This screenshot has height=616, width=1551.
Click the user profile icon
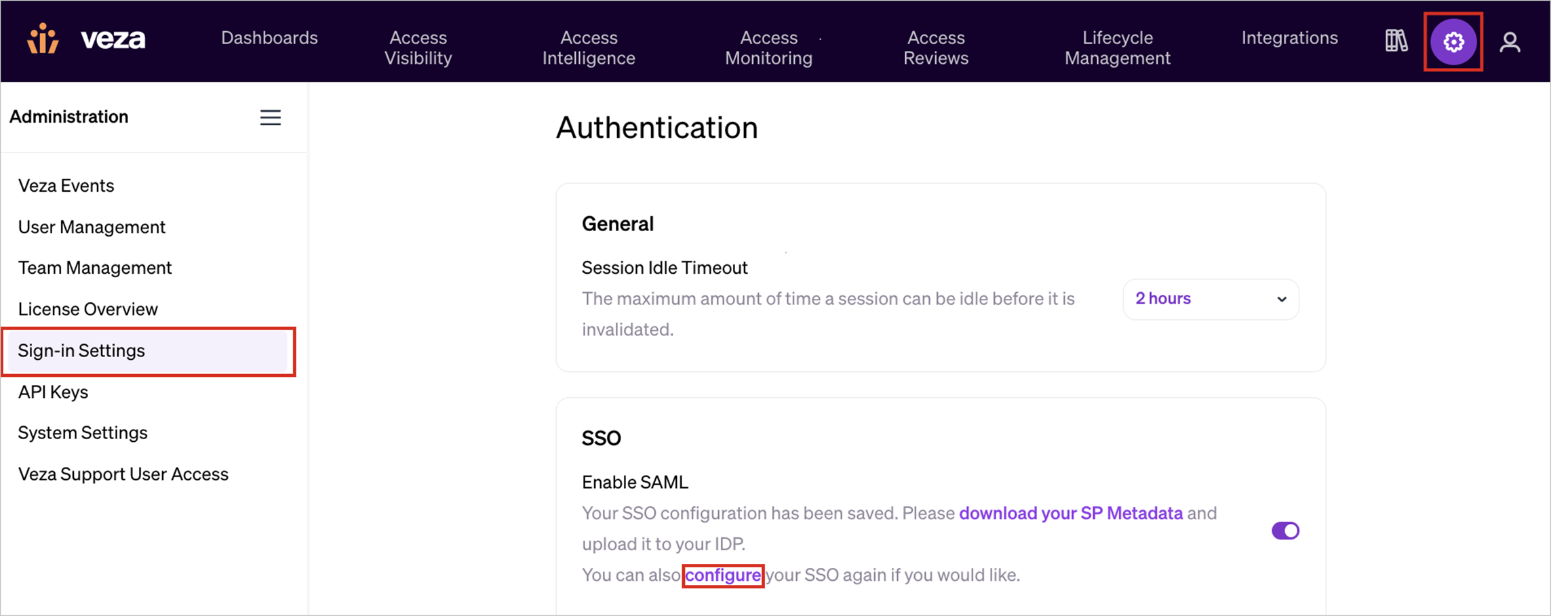point(1510,41)
